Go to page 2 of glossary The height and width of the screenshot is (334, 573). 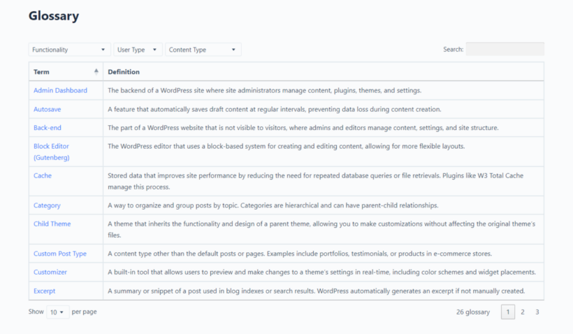coord(523,312)
